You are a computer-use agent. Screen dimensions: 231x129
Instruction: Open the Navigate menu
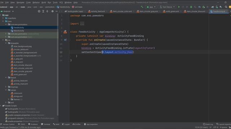coord(20,3)
